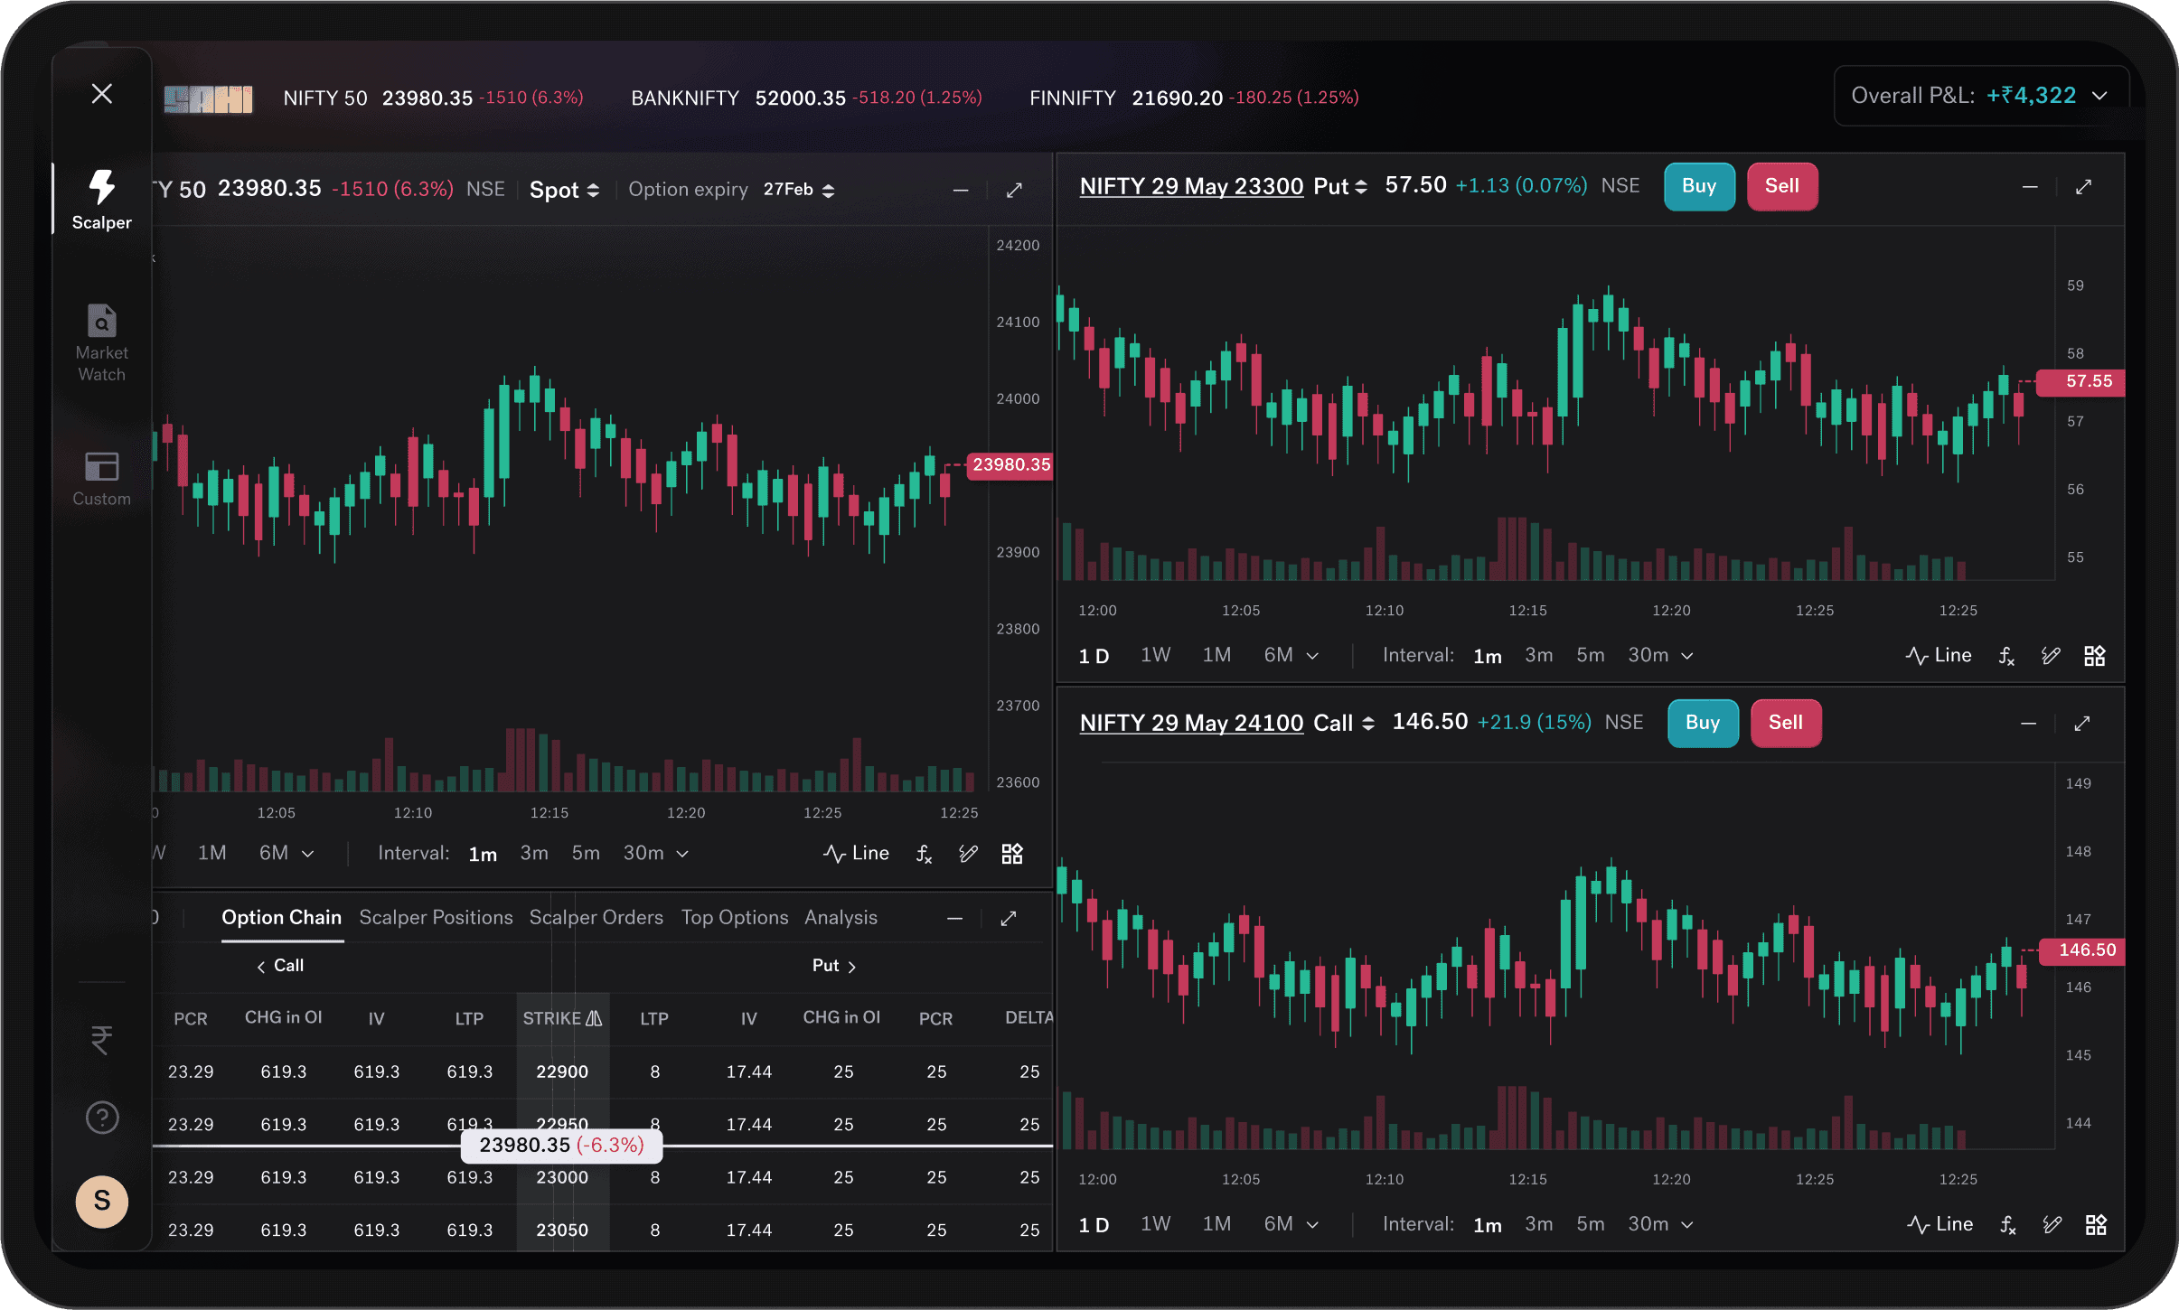This screenshot has height=1310, width=2179.
Task: Click Buy for NIFTY 29 May 23300 Put
Action: [1699, 186]
